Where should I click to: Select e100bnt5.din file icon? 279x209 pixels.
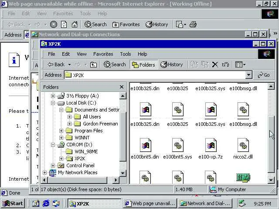click(145, 145)
